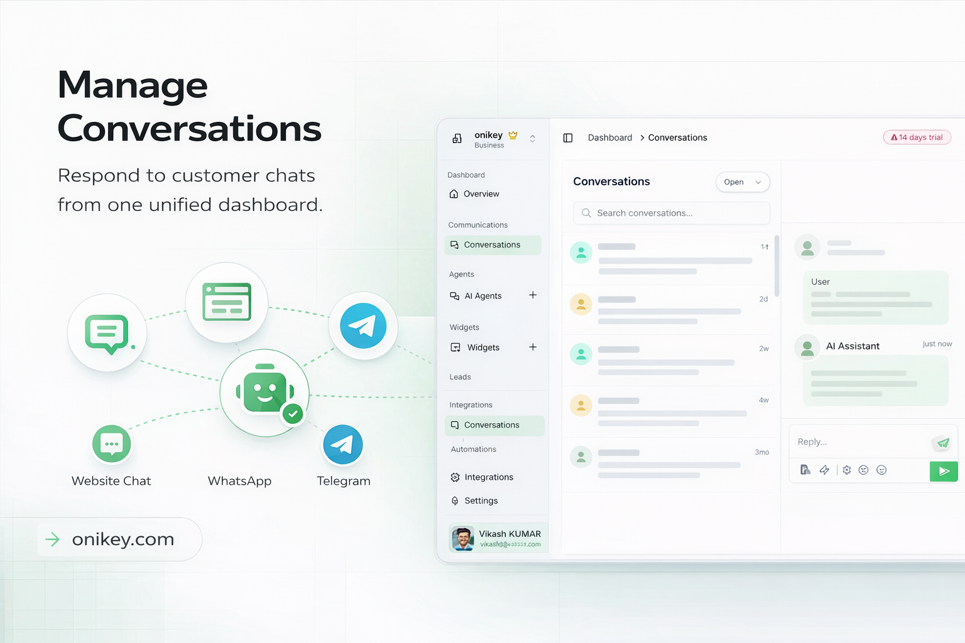Open Settings in sidebar
Viewport: 965px width, 643px height.
coord(481,500)
